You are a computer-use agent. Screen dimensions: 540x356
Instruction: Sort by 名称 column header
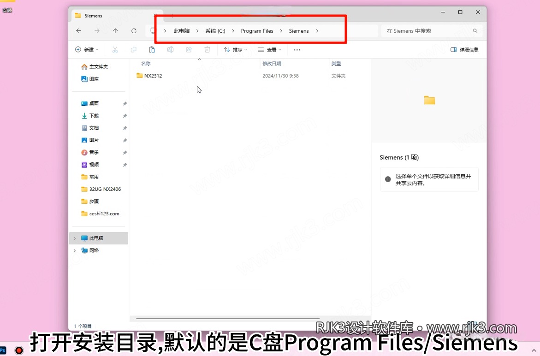(146, 63)
